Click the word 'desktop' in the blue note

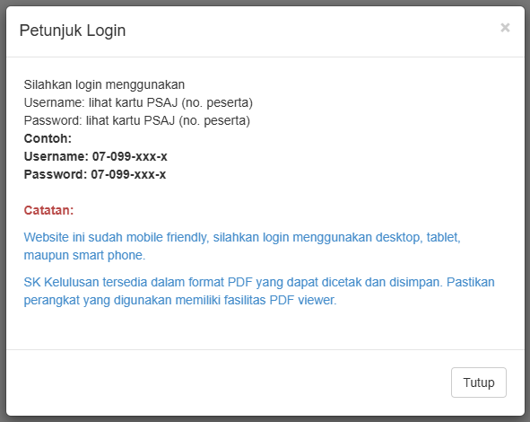coord(399,238)
